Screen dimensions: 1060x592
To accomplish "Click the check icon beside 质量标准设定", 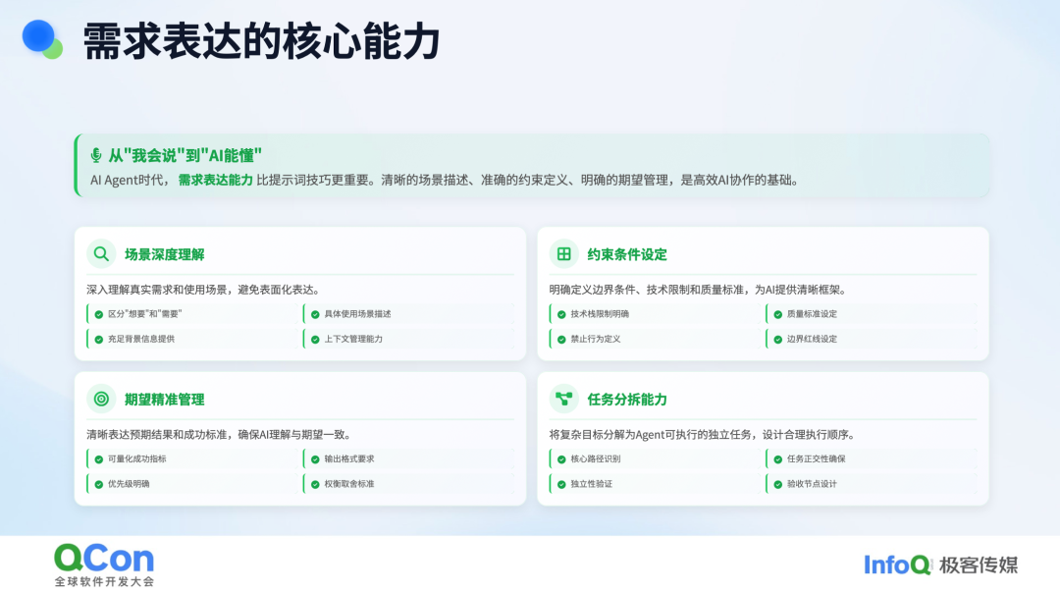I will tap(777, 314).
